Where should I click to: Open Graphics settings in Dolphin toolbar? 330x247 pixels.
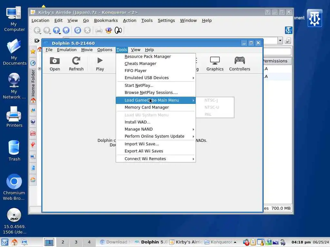215,64
